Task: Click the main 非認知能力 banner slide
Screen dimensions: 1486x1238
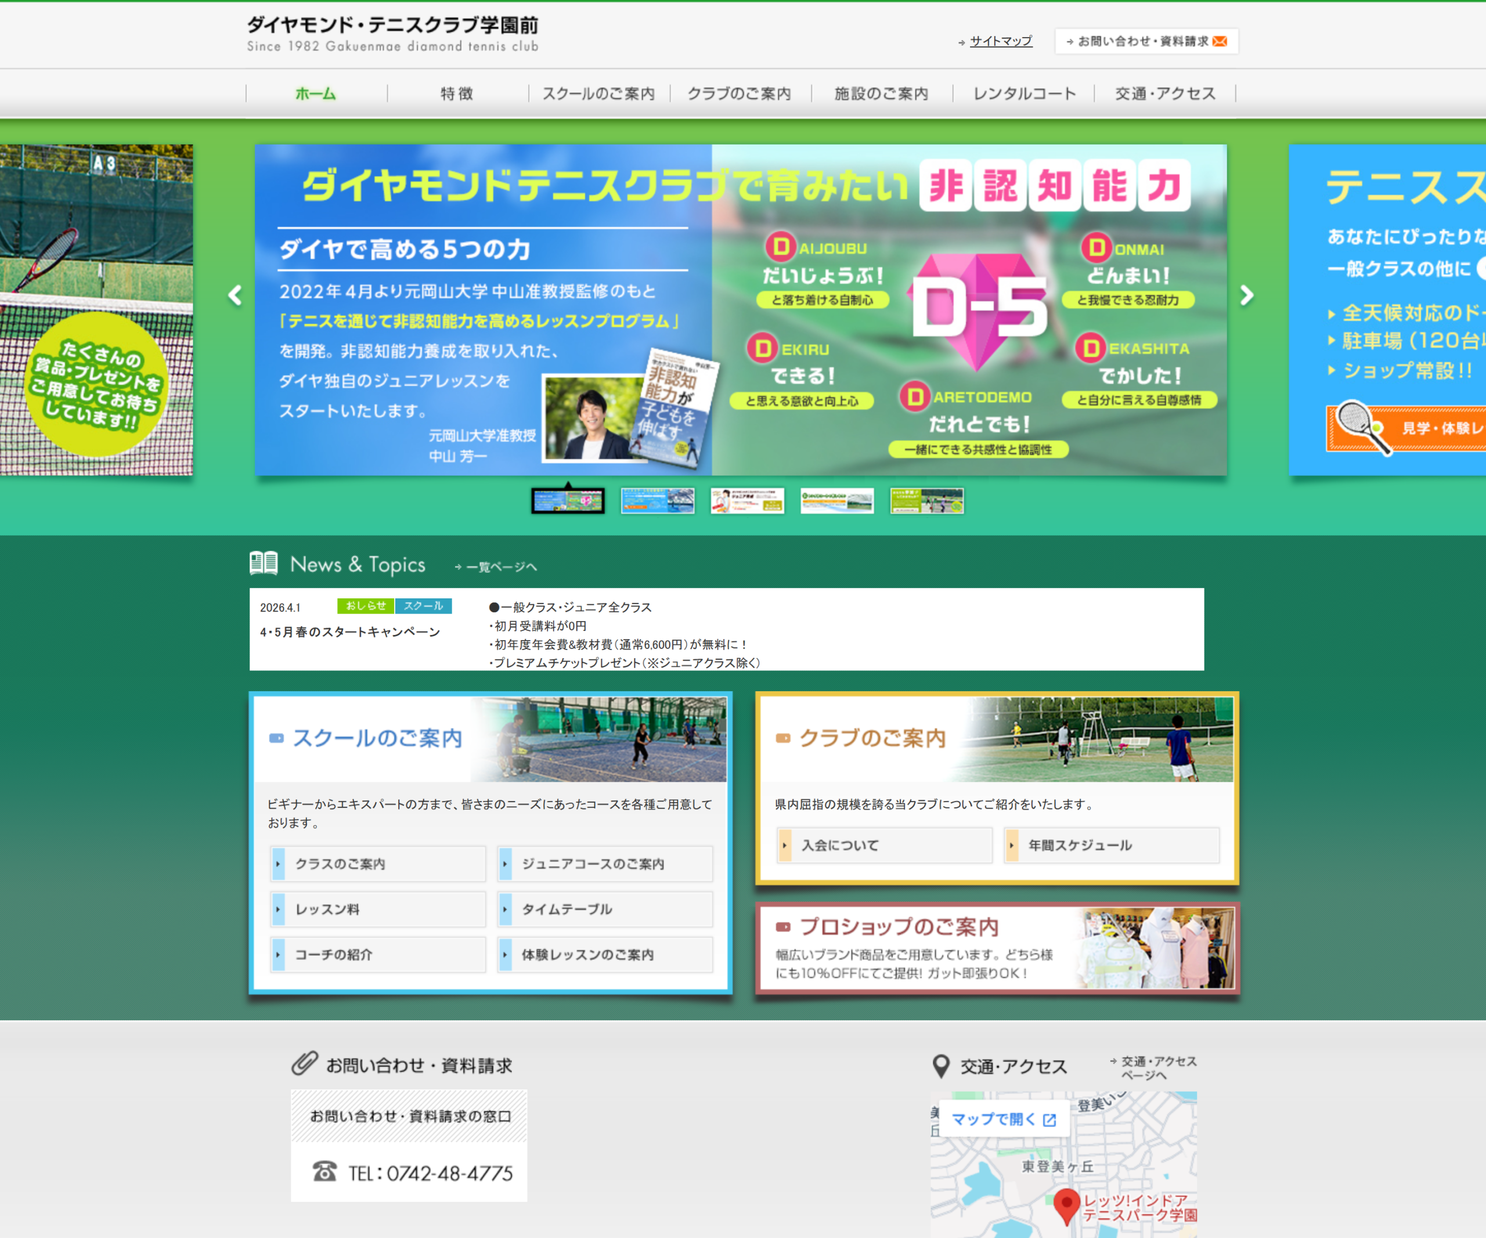Action: (x=741, y=310)
